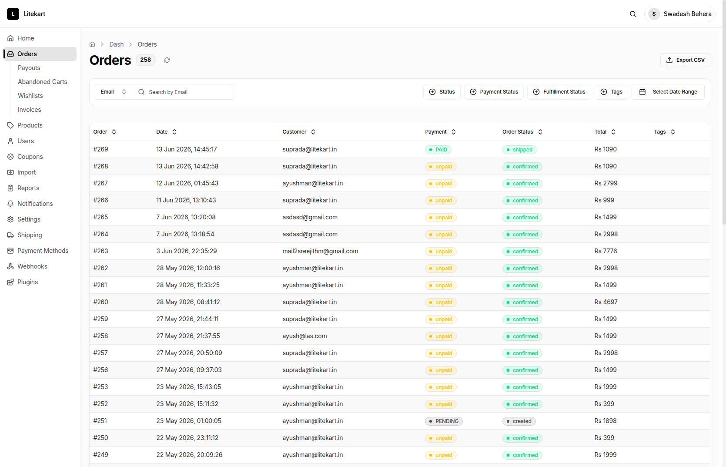Click in the Search by Email field
Image resolution: width=726 pixels, height=467 pixels.
pyautogui.click(x=183, y=92)
